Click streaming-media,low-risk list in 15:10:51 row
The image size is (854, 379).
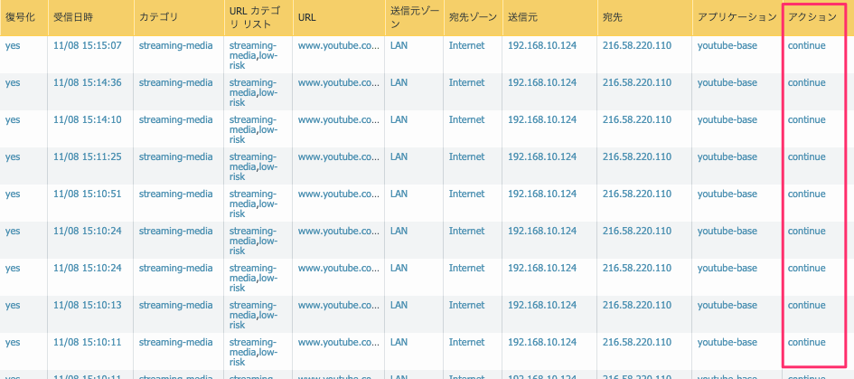pos(254,204)
